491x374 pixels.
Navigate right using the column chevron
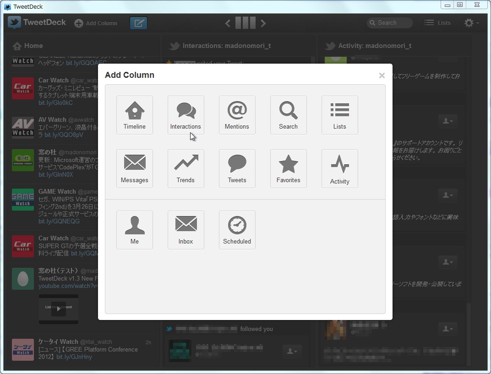coord(263,22)
